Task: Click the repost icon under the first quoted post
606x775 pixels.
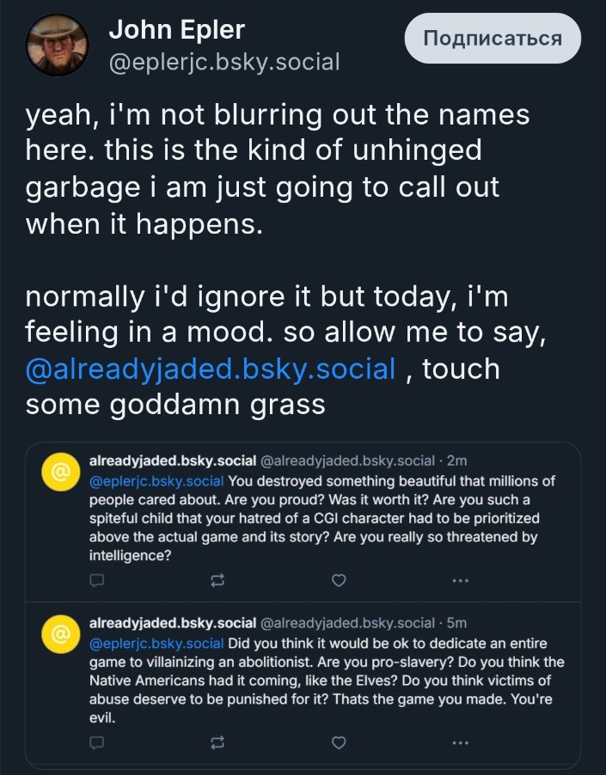Action: (x=217, y=581)
